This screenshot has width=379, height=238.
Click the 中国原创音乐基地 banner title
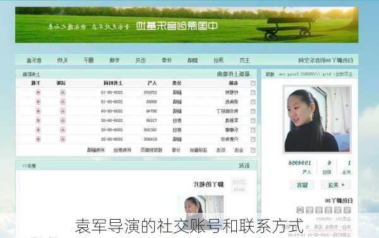(177, 26)
